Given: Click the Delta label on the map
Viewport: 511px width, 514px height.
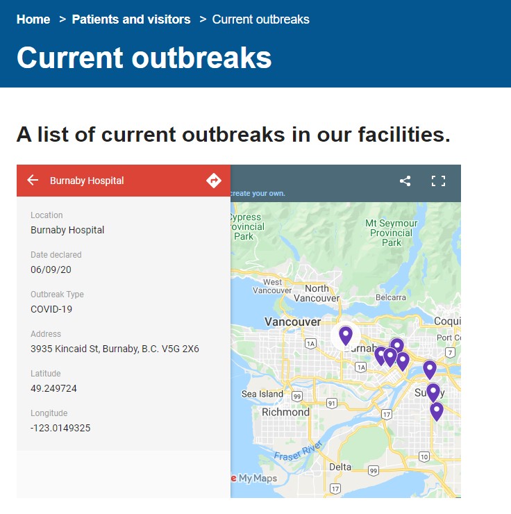Looking at the screenshot, I should click(340, 467).
